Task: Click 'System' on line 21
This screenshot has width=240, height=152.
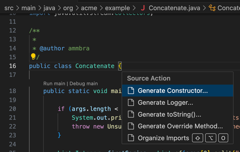Action: coord(82,118)
